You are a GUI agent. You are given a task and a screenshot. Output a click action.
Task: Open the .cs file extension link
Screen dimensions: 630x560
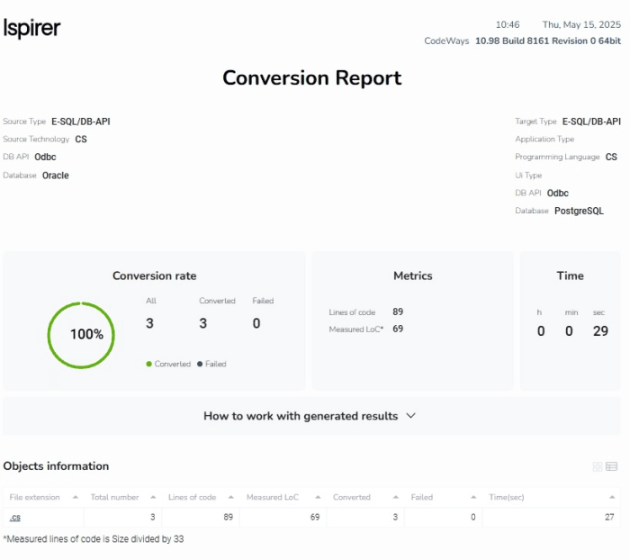(15, 517)
